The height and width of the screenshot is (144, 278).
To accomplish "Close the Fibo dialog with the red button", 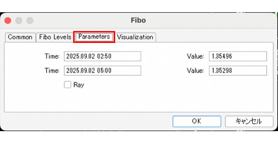I will click(8, 20).
